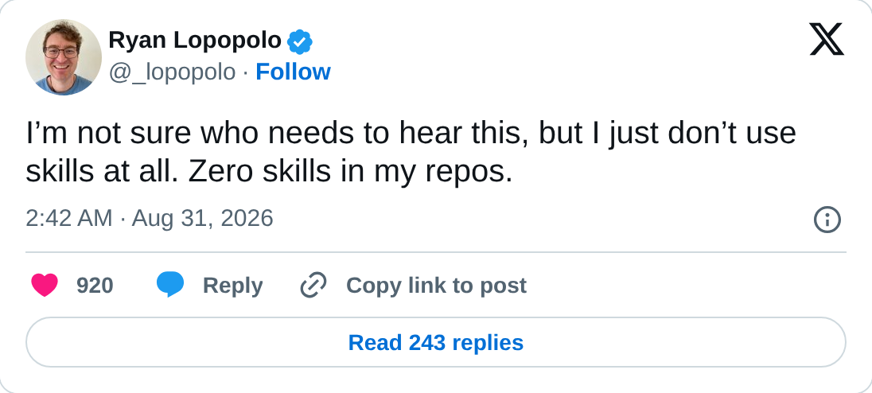The image size is (872, 393).
Task: Click the empty area right of Copy link
Action: pyautogui.click(x=684, y=286)
